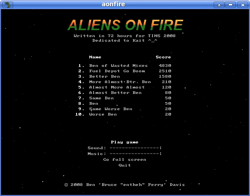Minimize the aonfire window

230,5
